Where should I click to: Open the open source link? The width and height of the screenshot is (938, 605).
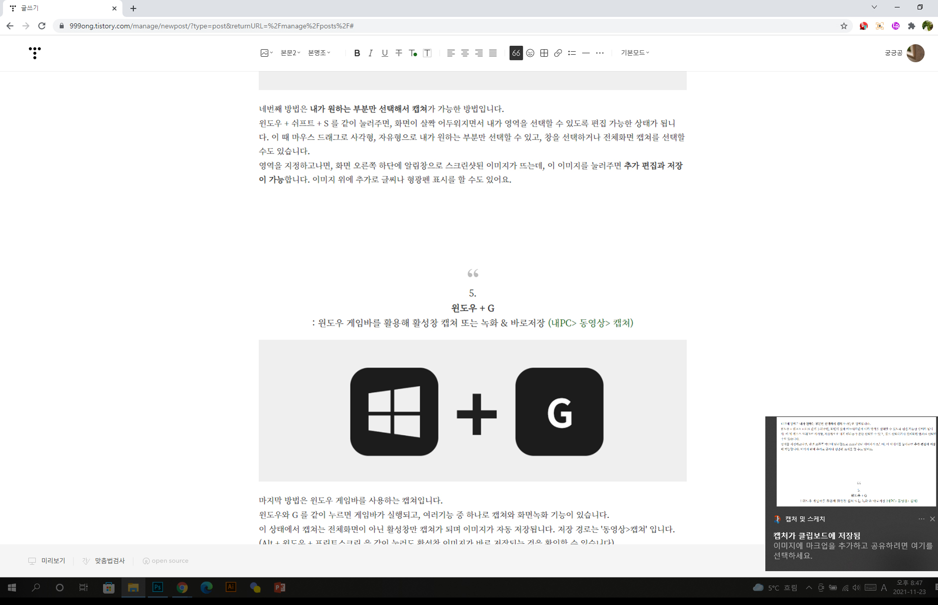coord(166,561)
